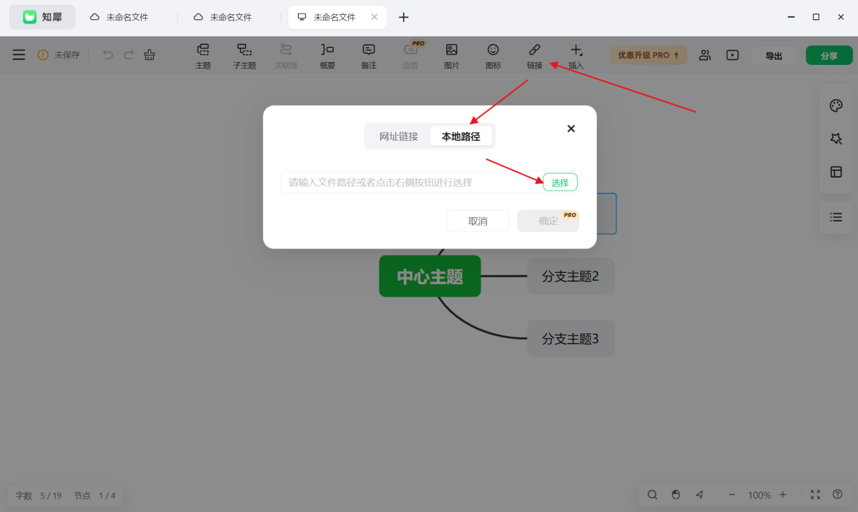Open the 插入 insert menu
Screen dimensions: 858x512
pos(576,56)
